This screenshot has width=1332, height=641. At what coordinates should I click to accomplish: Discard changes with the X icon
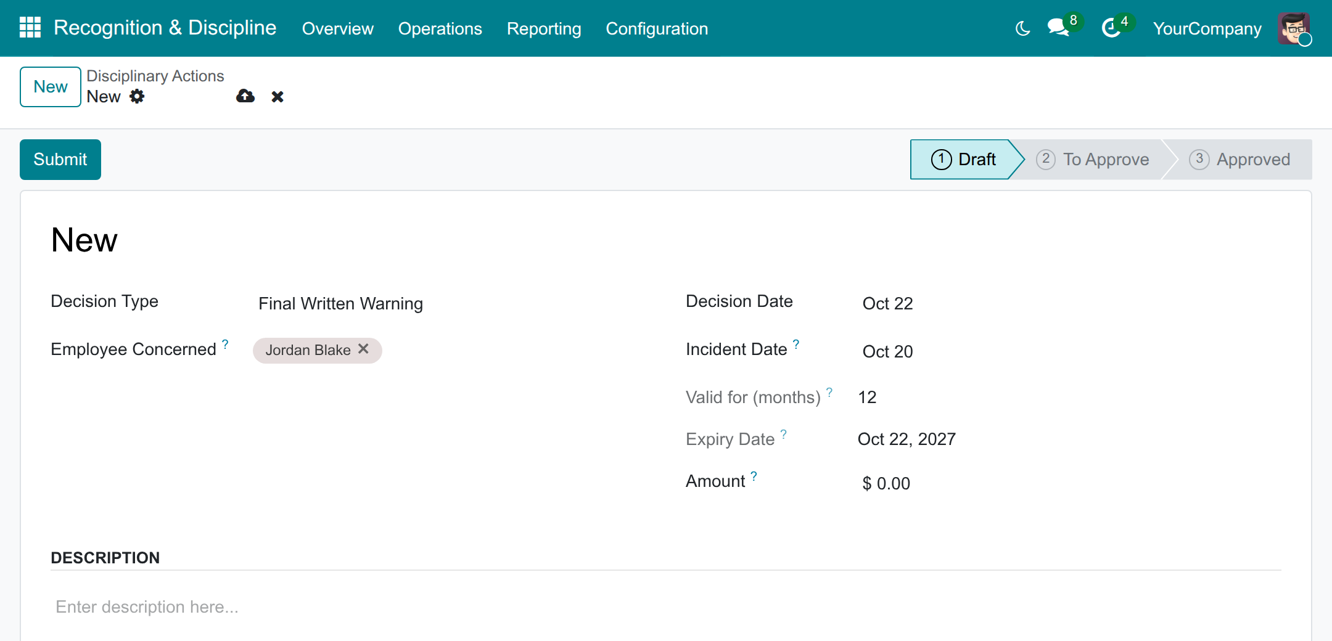click(x=277, y=97)
